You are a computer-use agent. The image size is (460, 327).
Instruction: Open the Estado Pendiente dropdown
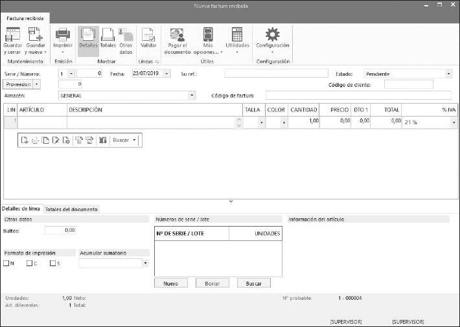[x=448, y=74]
